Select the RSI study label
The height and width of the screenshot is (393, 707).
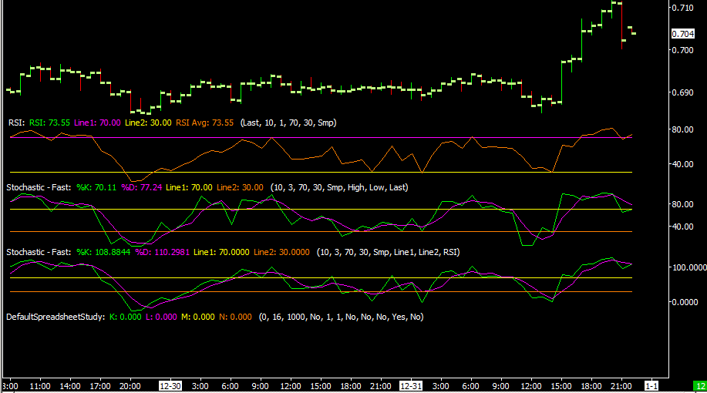click(x=17, y=123)
